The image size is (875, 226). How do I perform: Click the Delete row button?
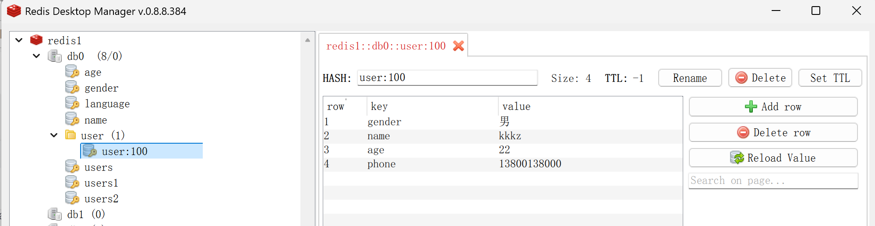[x=773, y=132]
